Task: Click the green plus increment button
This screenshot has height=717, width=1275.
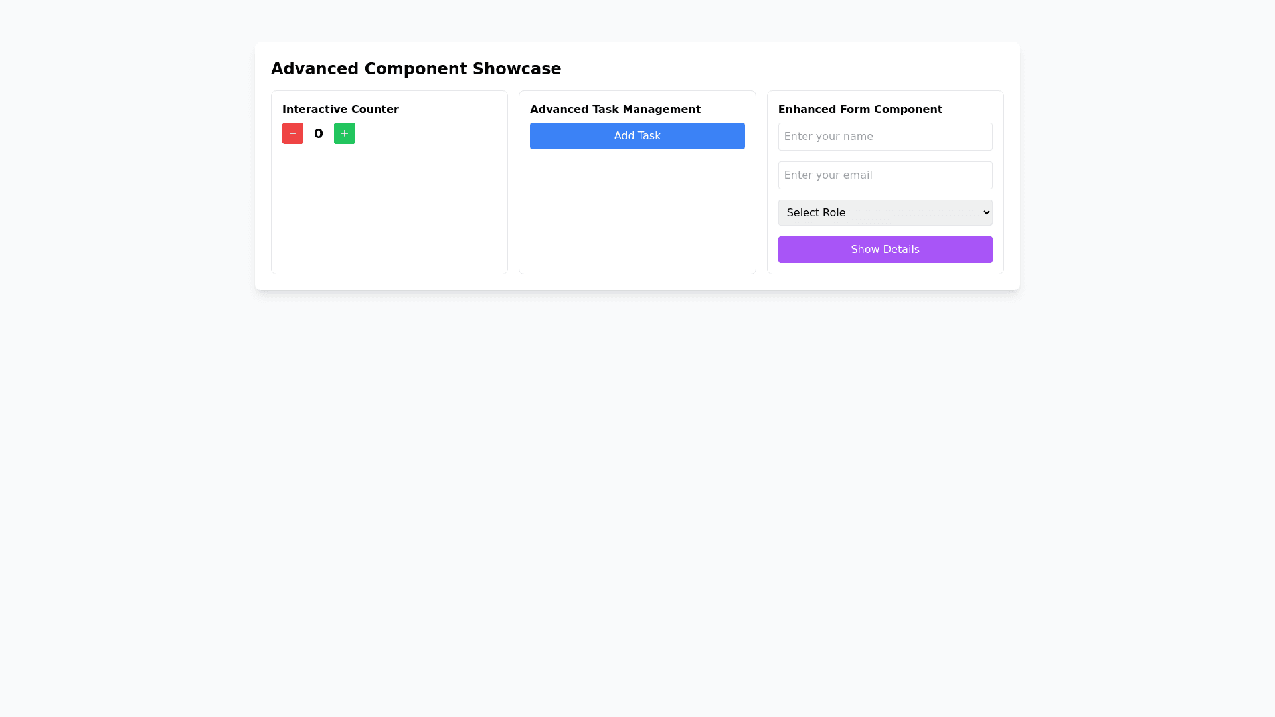Action: pos(344,133)
